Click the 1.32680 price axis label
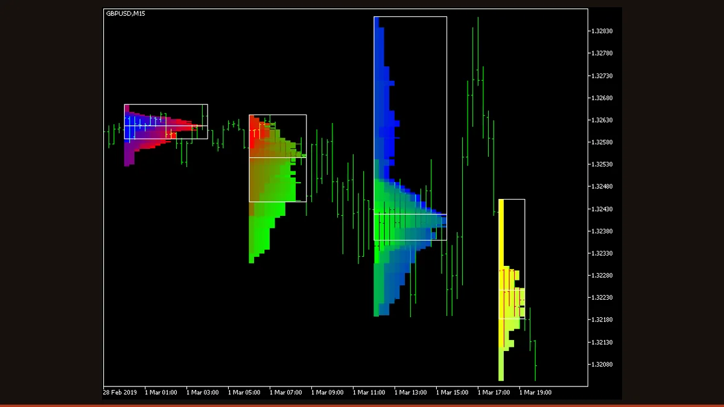 [x=602, y=98]
